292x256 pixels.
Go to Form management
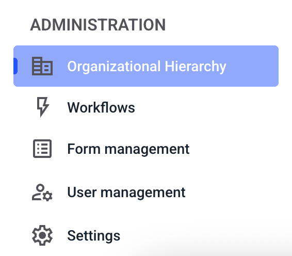146,149
